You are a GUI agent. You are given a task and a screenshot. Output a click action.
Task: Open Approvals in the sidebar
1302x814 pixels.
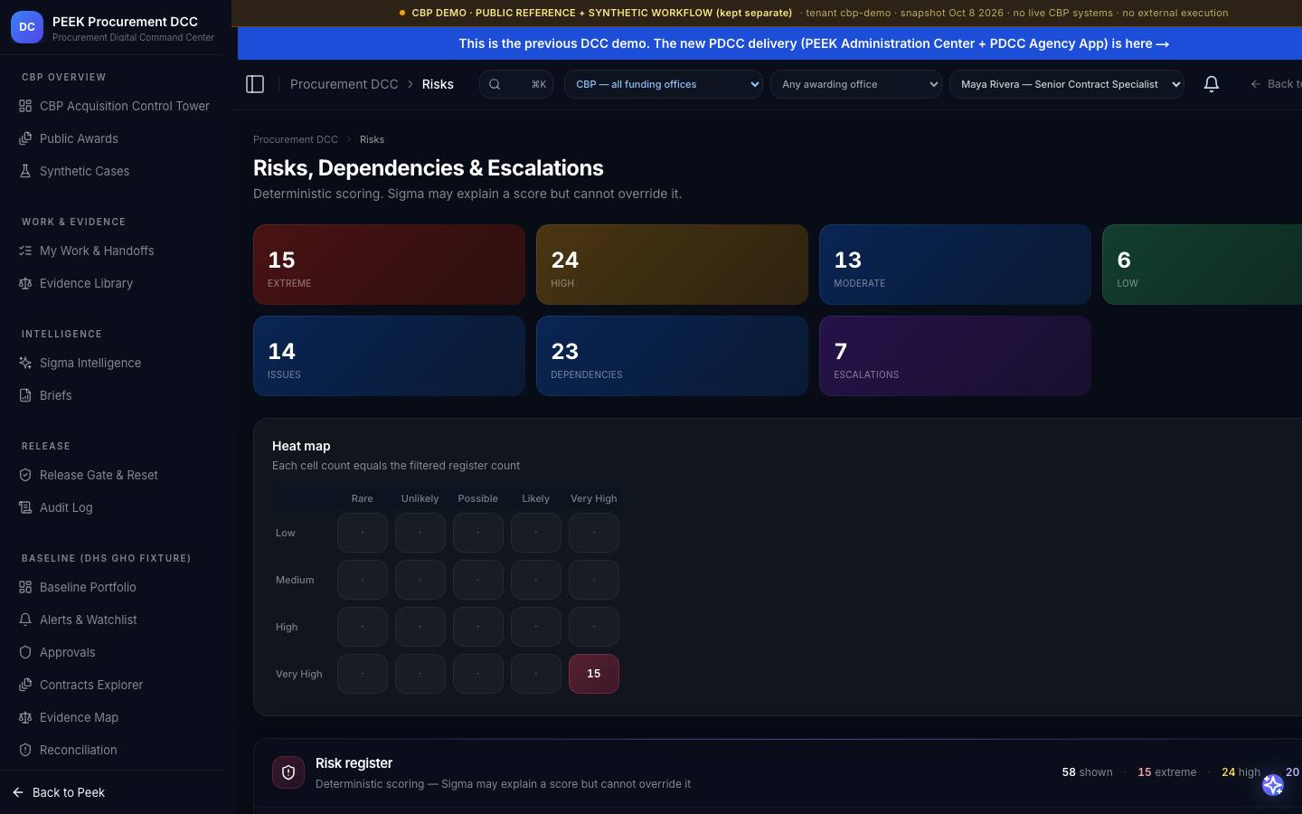pyautogui.click(x=112, y=652)
